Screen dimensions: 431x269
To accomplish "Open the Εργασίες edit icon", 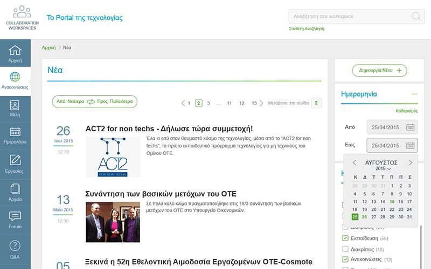I will click(x=15, y=160).
